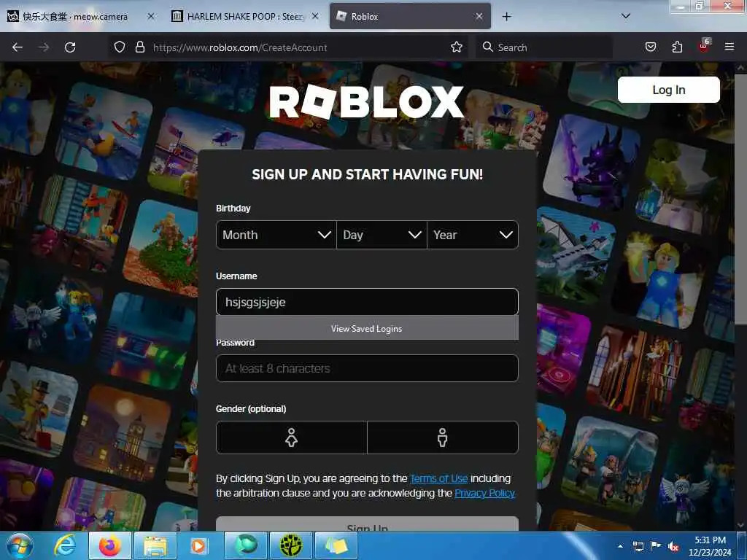Screen dimensions: 747x560
Task: Open the extensions puzzle icon
Action: pos(677,47)
